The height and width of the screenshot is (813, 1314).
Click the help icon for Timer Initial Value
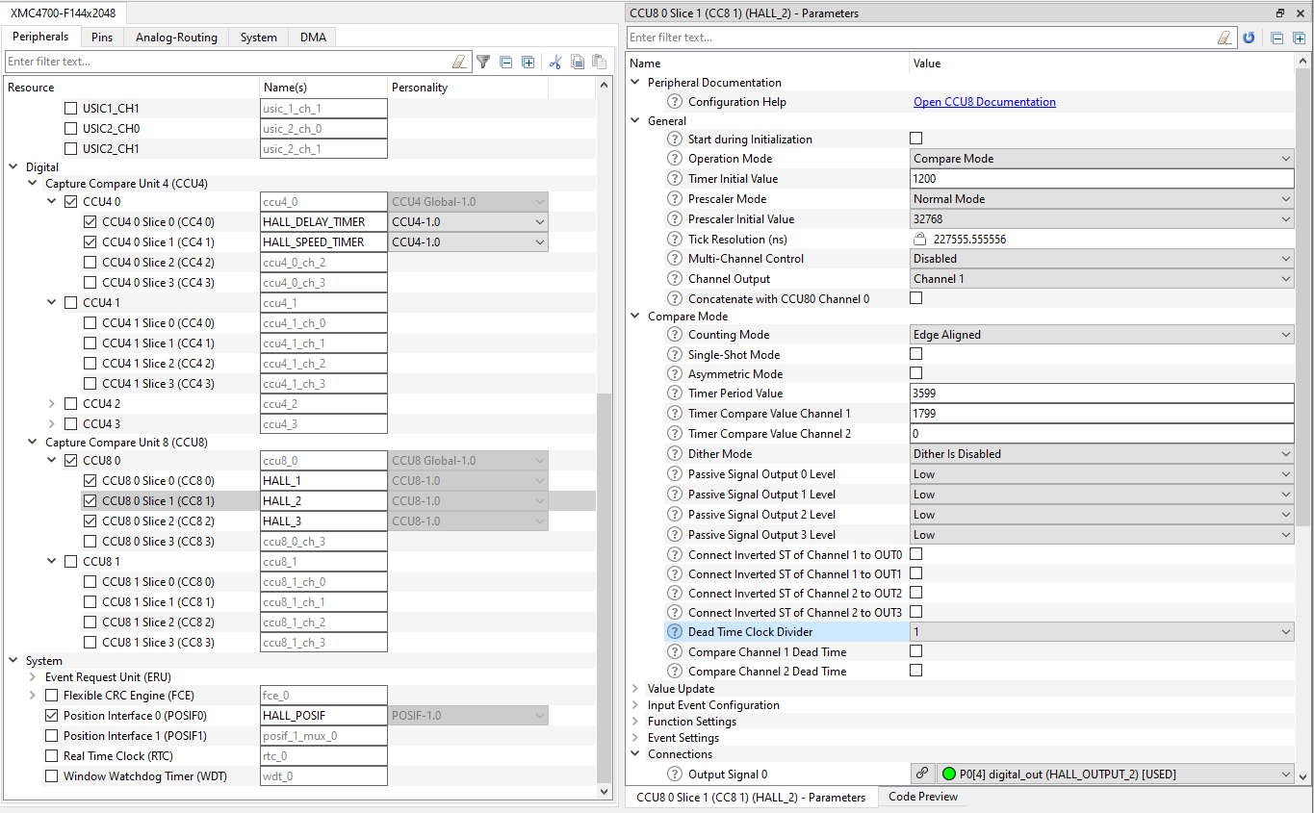coord(675,179)
